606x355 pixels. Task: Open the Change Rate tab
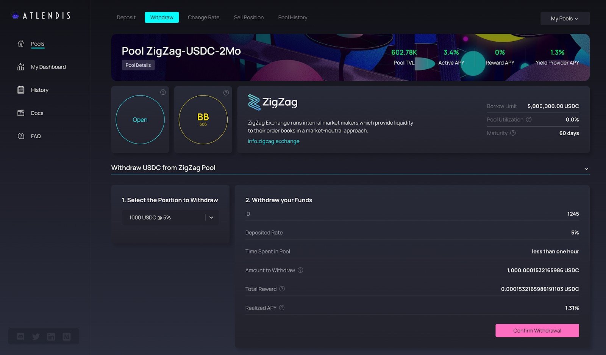click(203, 17)
